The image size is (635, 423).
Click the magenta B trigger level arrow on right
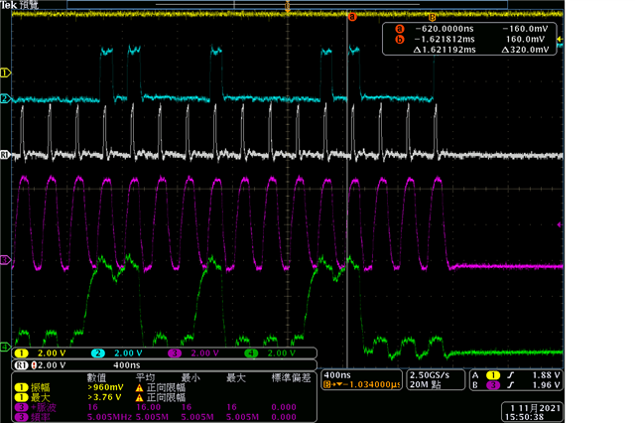point(560,224)
